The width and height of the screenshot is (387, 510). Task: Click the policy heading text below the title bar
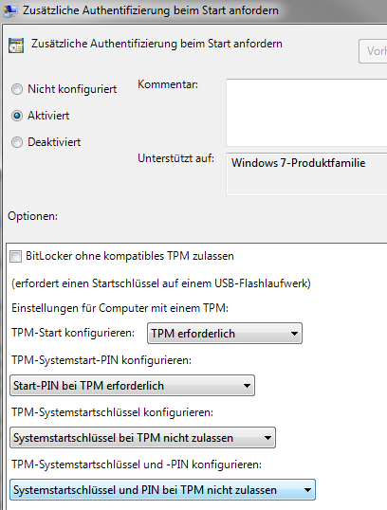tap(157, 44)
